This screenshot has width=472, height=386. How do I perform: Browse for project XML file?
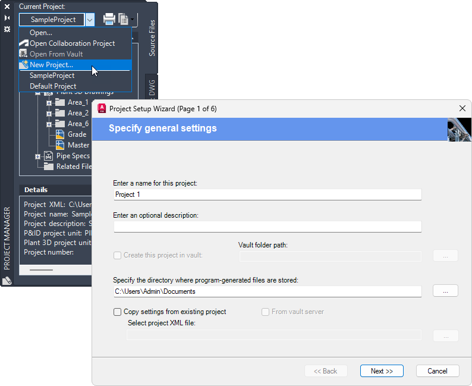point(445,336)
